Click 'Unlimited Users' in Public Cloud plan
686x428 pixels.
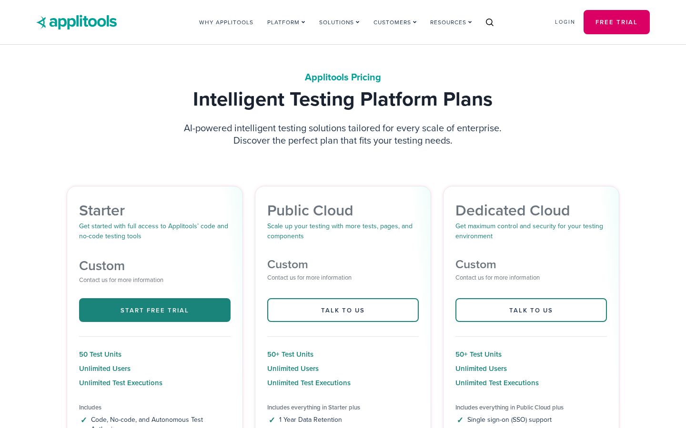pos(293,369)
